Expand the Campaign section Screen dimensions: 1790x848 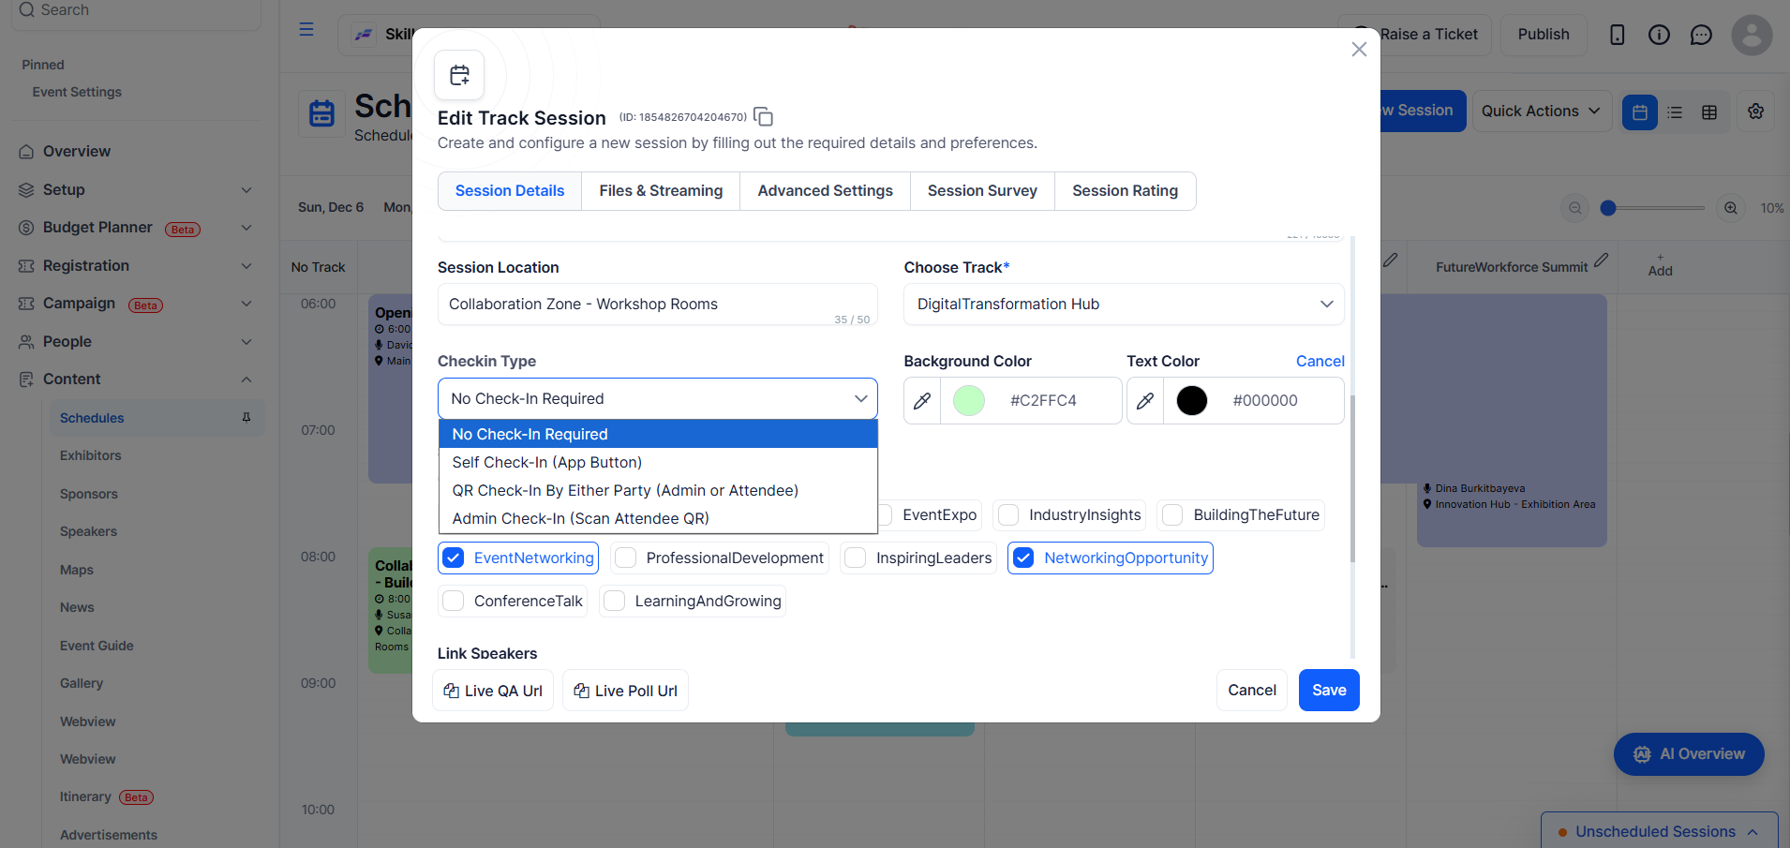(246, 304)
